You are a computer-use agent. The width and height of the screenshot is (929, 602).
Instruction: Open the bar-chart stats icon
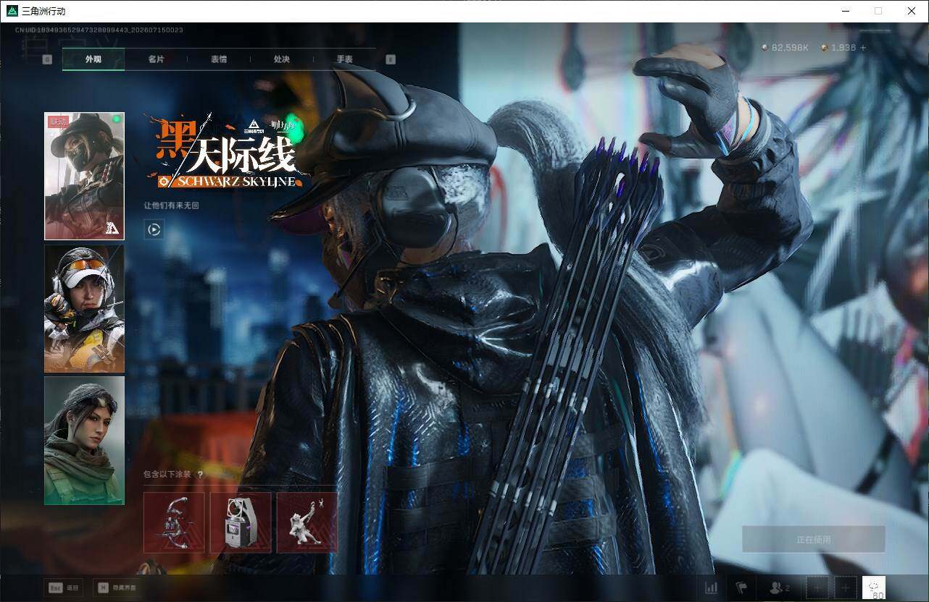tap(712, 588)
